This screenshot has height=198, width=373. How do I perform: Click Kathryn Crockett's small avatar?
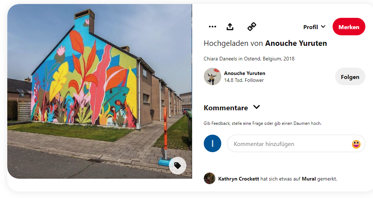(210, 178)
